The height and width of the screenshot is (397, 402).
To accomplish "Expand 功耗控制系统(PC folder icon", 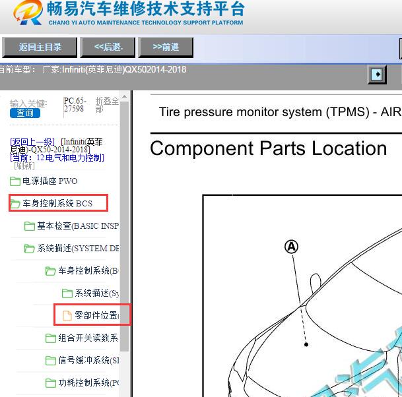I will coord(51,383).
